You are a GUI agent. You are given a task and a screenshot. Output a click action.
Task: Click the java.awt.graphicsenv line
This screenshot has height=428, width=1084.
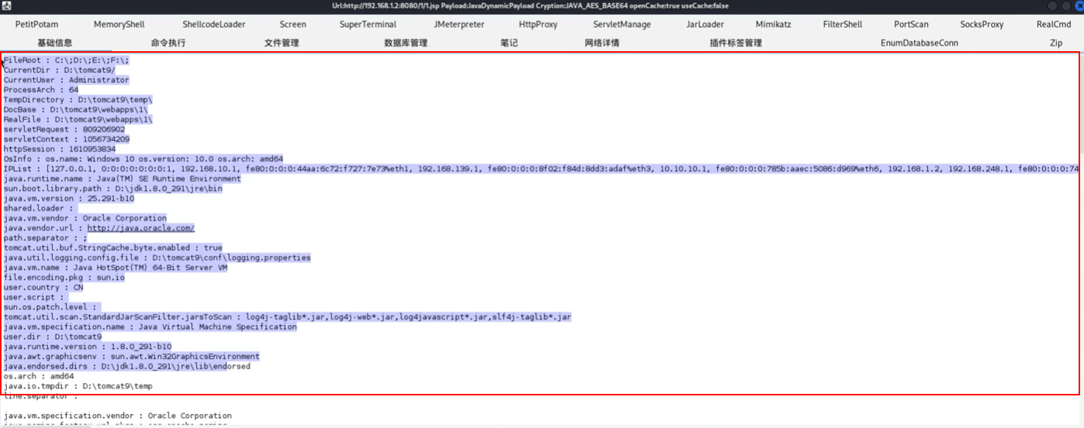(x=131, y=357)
